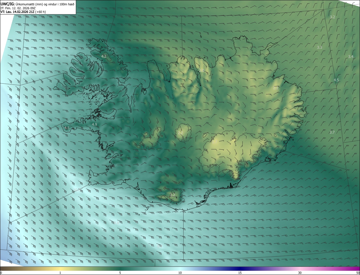Pick the dark navy color on the colorbar
The width and height of the screenshot is (360, 275).
click(240, 269)
